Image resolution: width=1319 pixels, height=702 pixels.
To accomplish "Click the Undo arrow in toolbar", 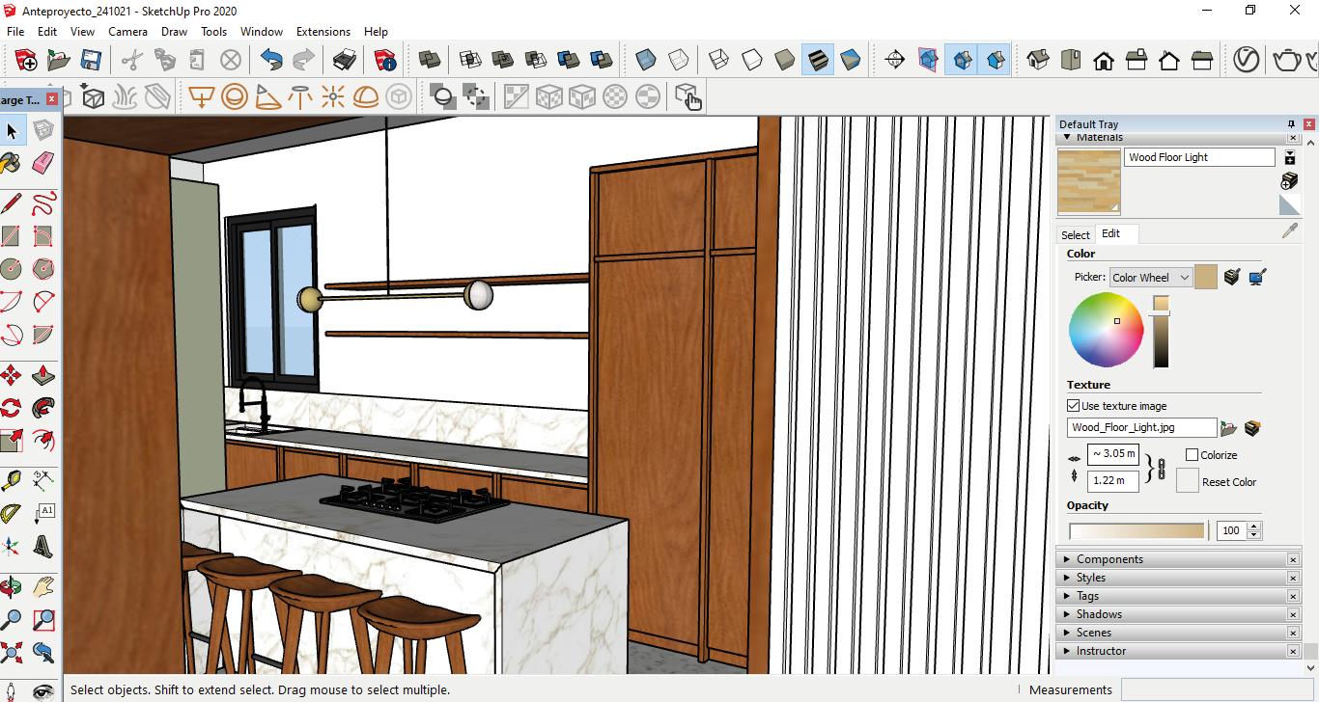I will (271, 61).
